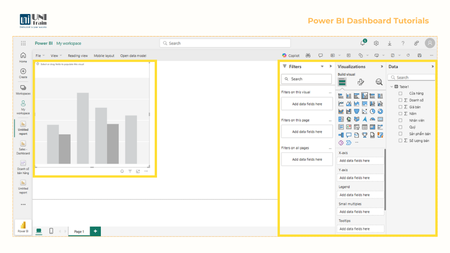Open the help question mark
Viewport: 450px width, 253px height.
point(403,43)
